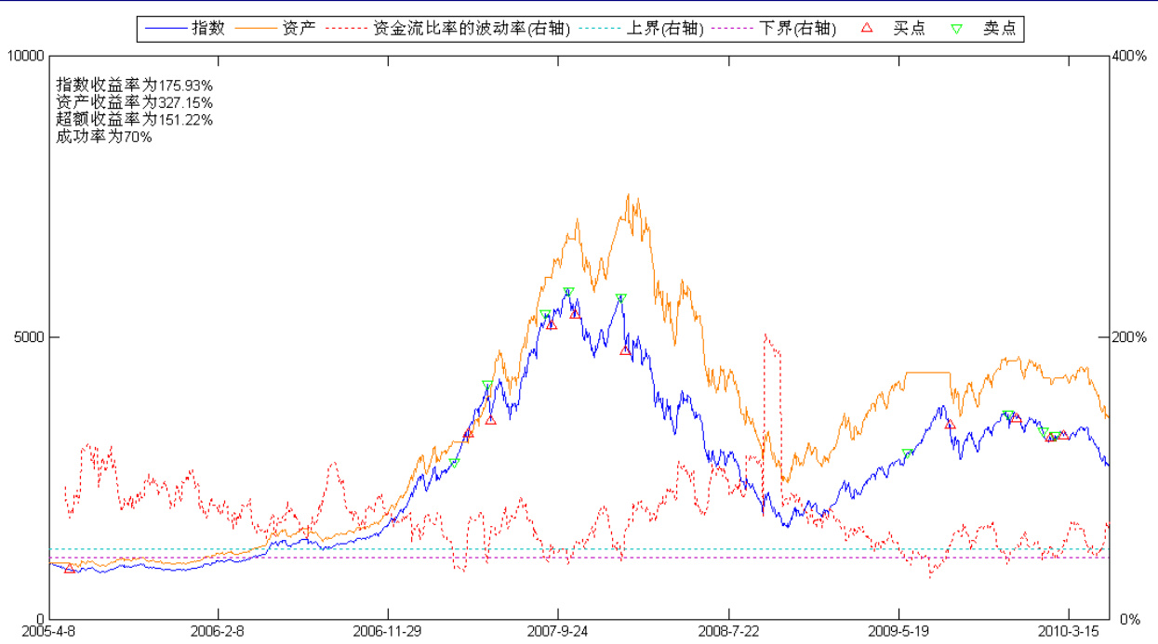Click the 资金流比率的波动率(右轴) legend entry
This screenshot has height=644, width=1158.
tap(471, 29)
